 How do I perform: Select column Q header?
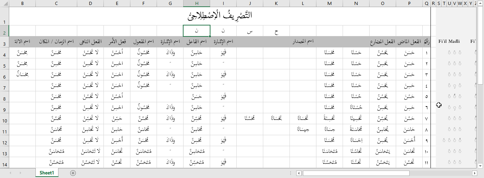coord(427,4)
